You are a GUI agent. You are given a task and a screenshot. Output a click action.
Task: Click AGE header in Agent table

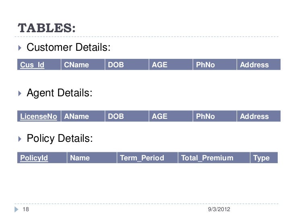pyautogui.click(x=171, y=116)
